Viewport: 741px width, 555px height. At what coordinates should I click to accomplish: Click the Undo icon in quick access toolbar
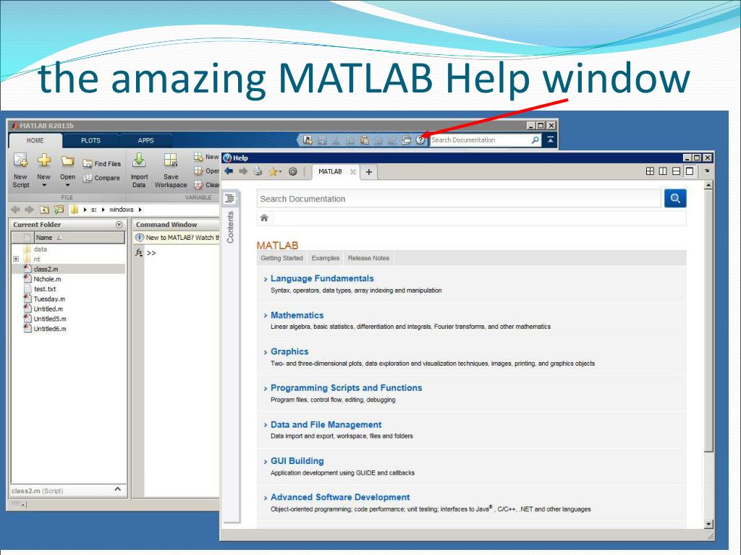pyautogui.click(x=378, y=140)
